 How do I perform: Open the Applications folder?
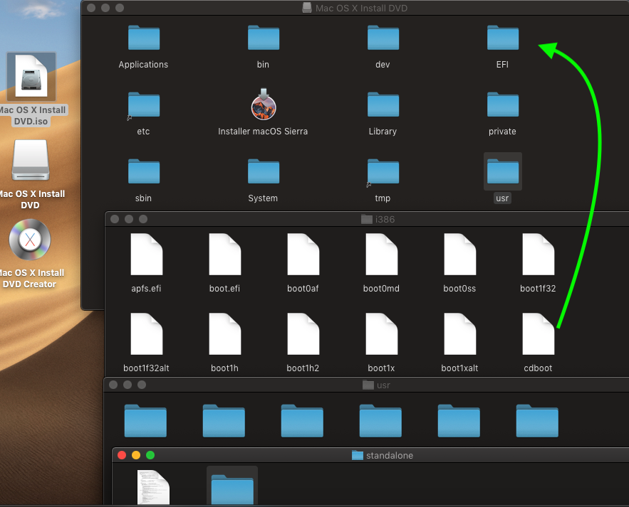[x=144, y=38]
